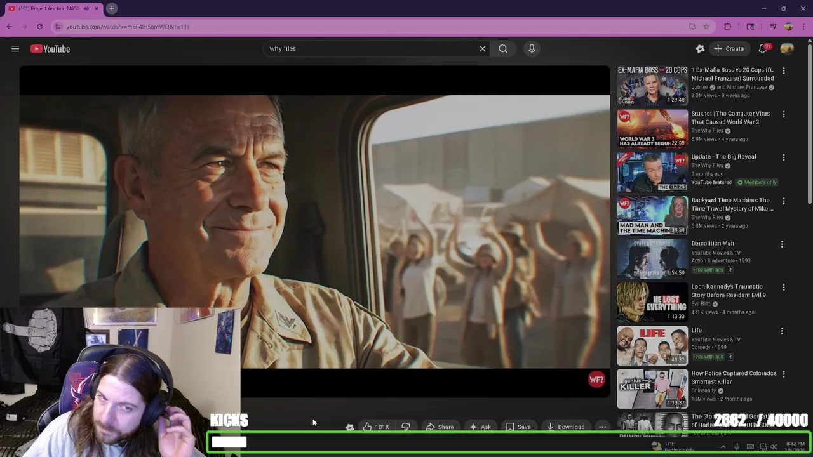Open options for Demolition Man
The height and width of the screenshot is (457, 813).
coord(782,244)
